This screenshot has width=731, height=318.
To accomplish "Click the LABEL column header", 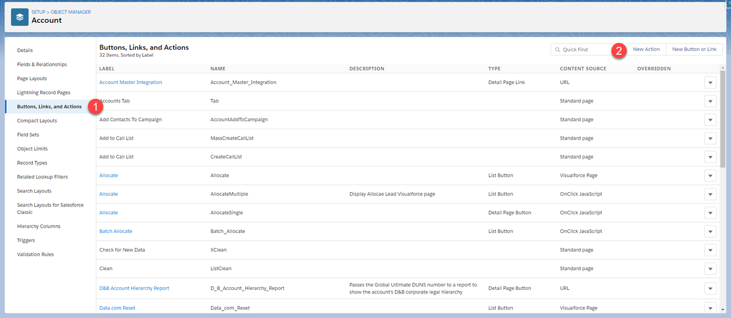I will click(x=107, y=69).
